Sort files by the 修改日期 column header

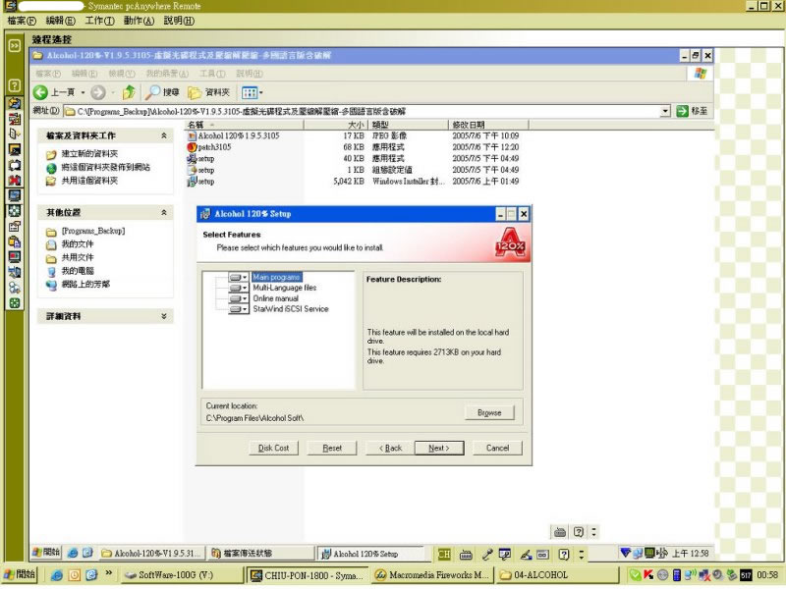point(487,125)
